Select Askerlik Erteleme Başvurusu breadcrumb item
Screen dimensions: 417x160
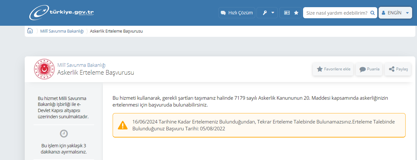(x=116, y=31)
